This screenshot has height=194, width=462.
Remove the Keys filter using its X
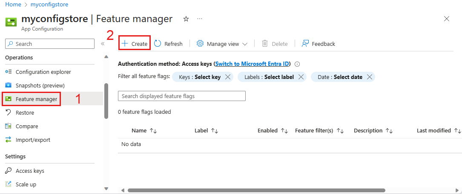coord(228,77)
